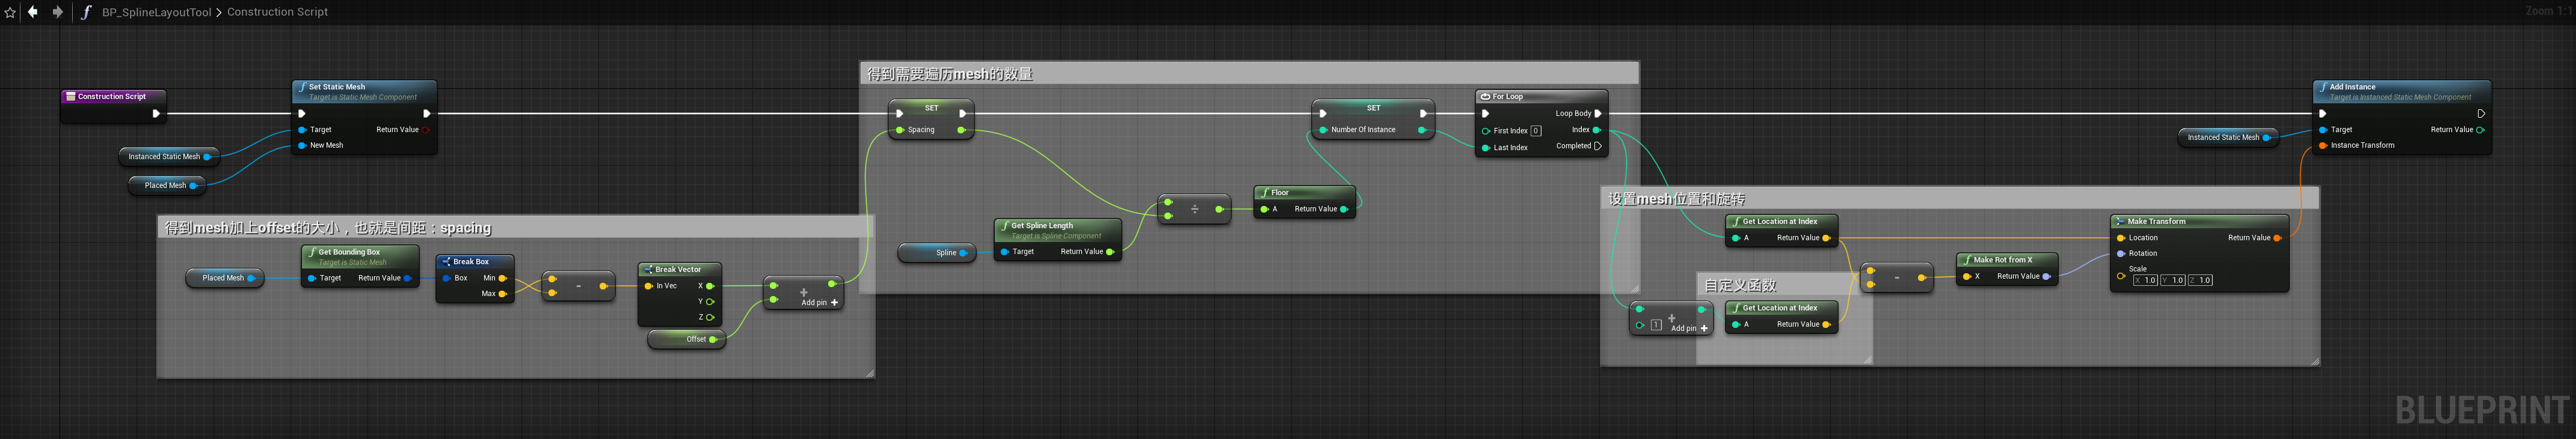The image size is (2576, 439).
Task: Click the function f icon before BP_SplineLayoutTool
Action: click(85, 12)
